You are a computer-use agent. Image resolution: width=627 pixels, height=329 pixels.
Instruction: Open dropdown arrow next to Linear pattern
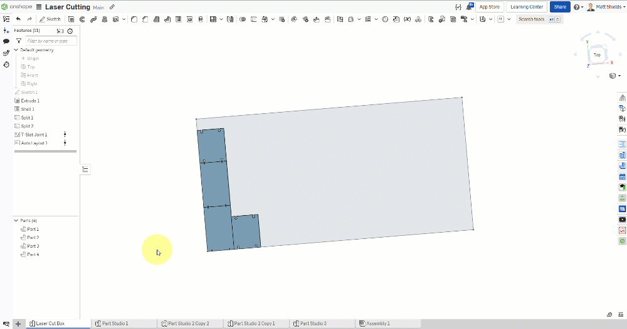click(221, 19)
